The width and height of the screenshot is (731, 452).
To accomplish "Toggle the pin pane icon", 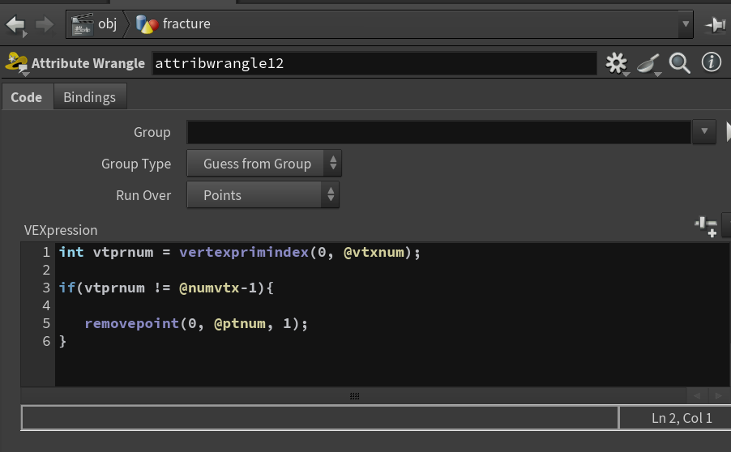I will pyautogui.click(x=716, y=24).
